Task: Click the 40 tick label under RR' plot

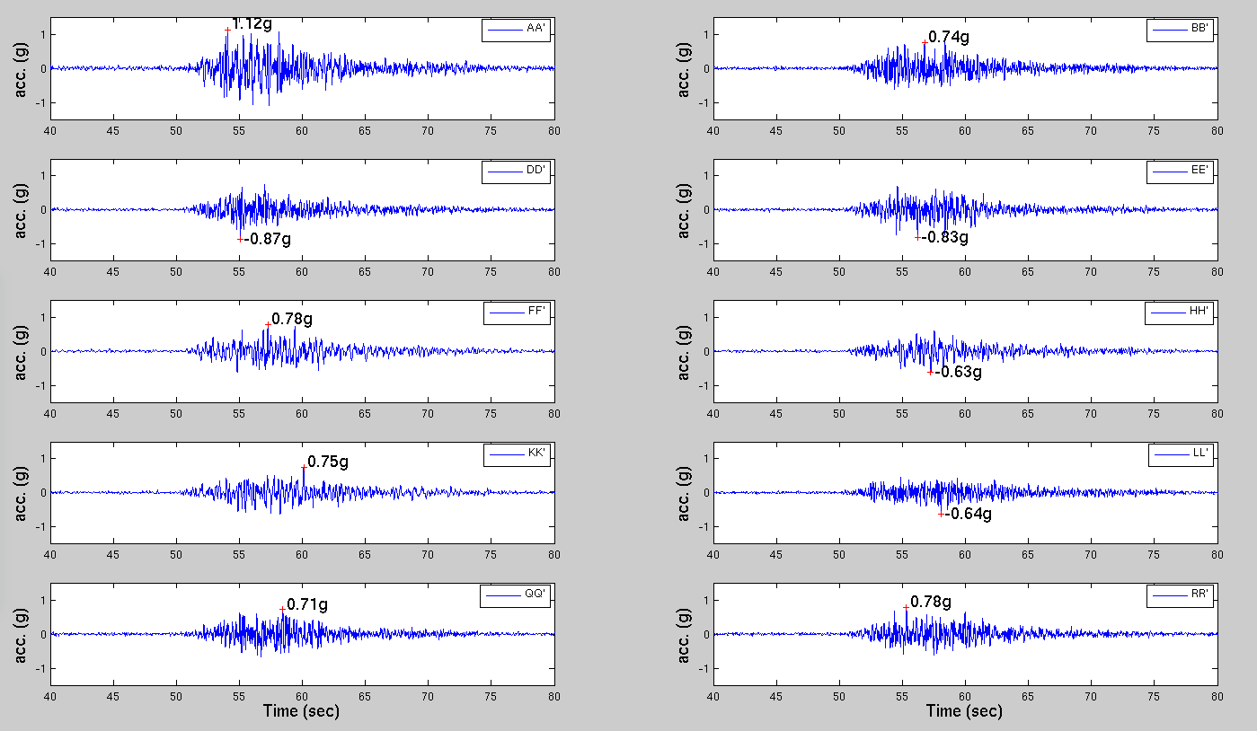Action: tap(713, 695)
